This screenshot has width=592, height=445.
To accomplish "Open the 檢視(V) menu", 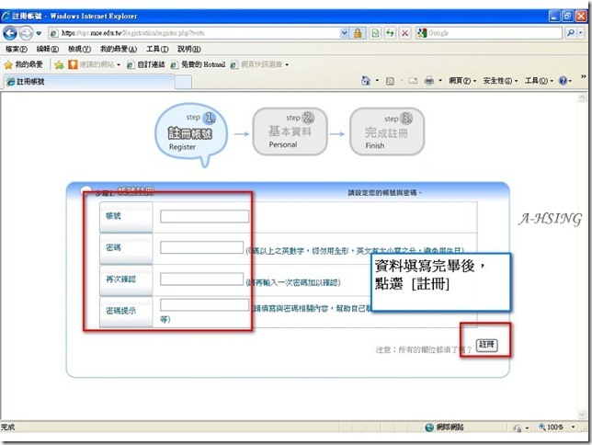I will [x=79, y=49].
